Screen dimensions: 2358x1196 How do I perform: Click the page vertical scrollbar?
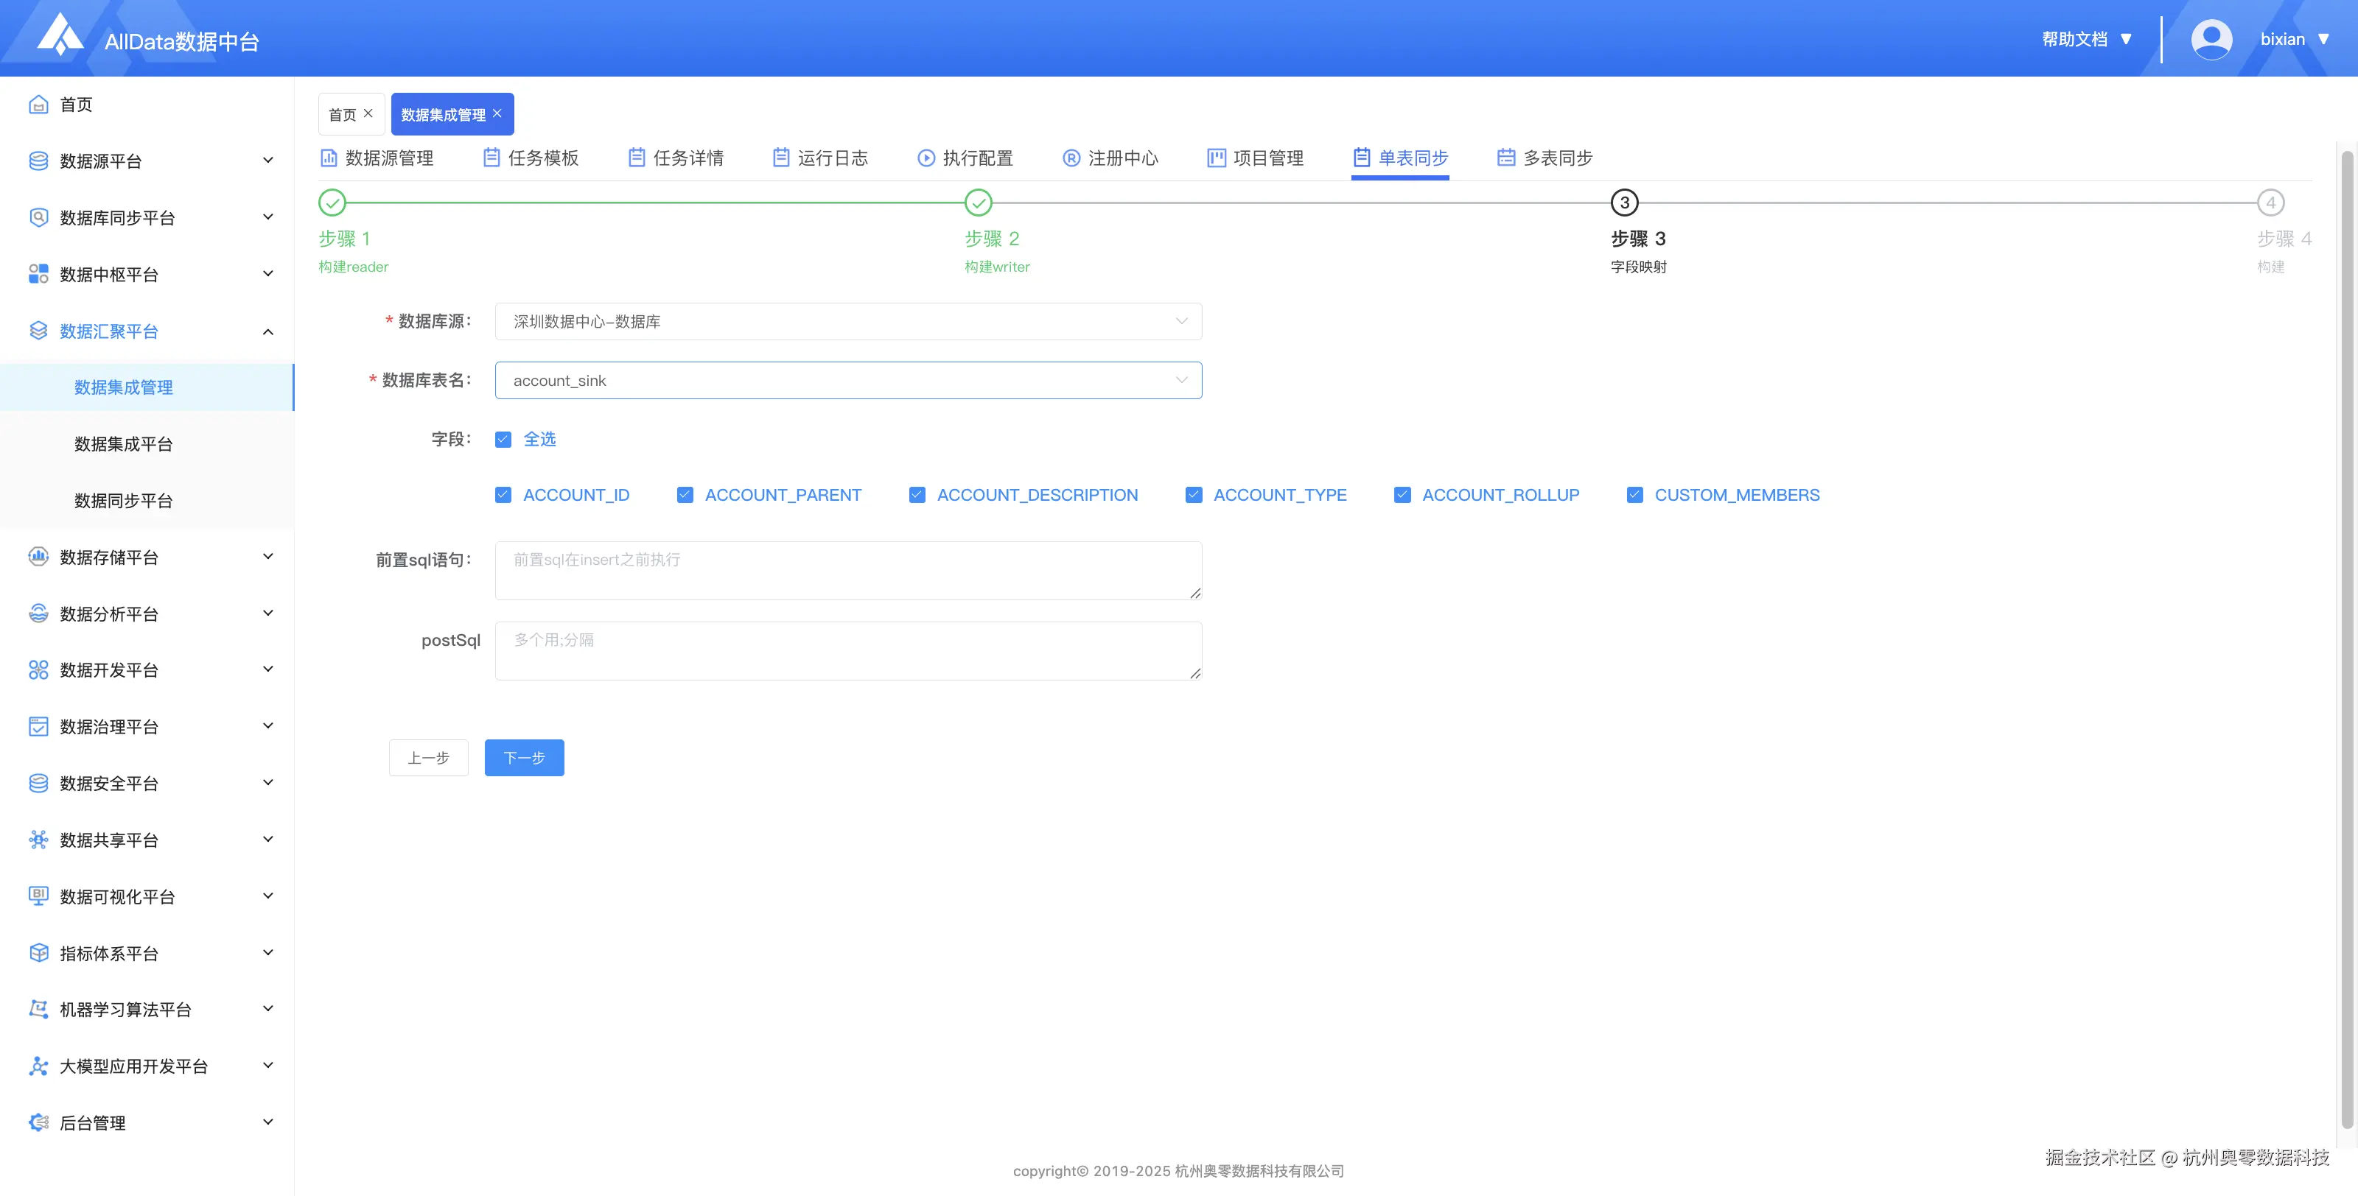(x=2348, y=641)
